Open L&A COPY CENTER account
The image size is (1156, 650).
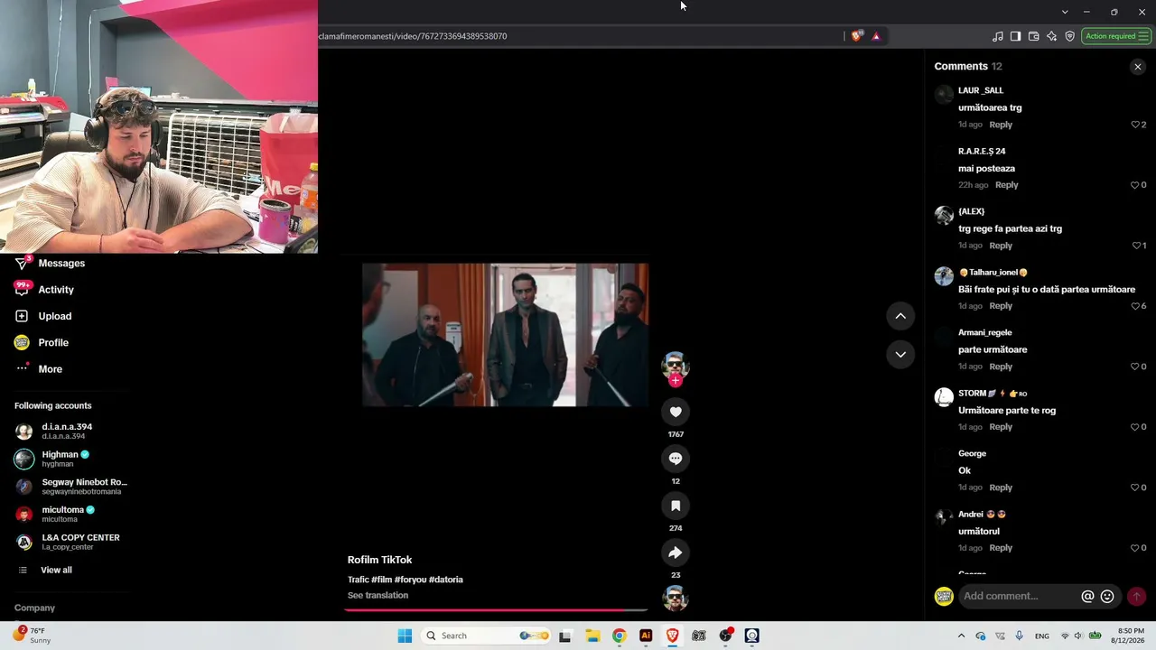[x=68, y=543]
